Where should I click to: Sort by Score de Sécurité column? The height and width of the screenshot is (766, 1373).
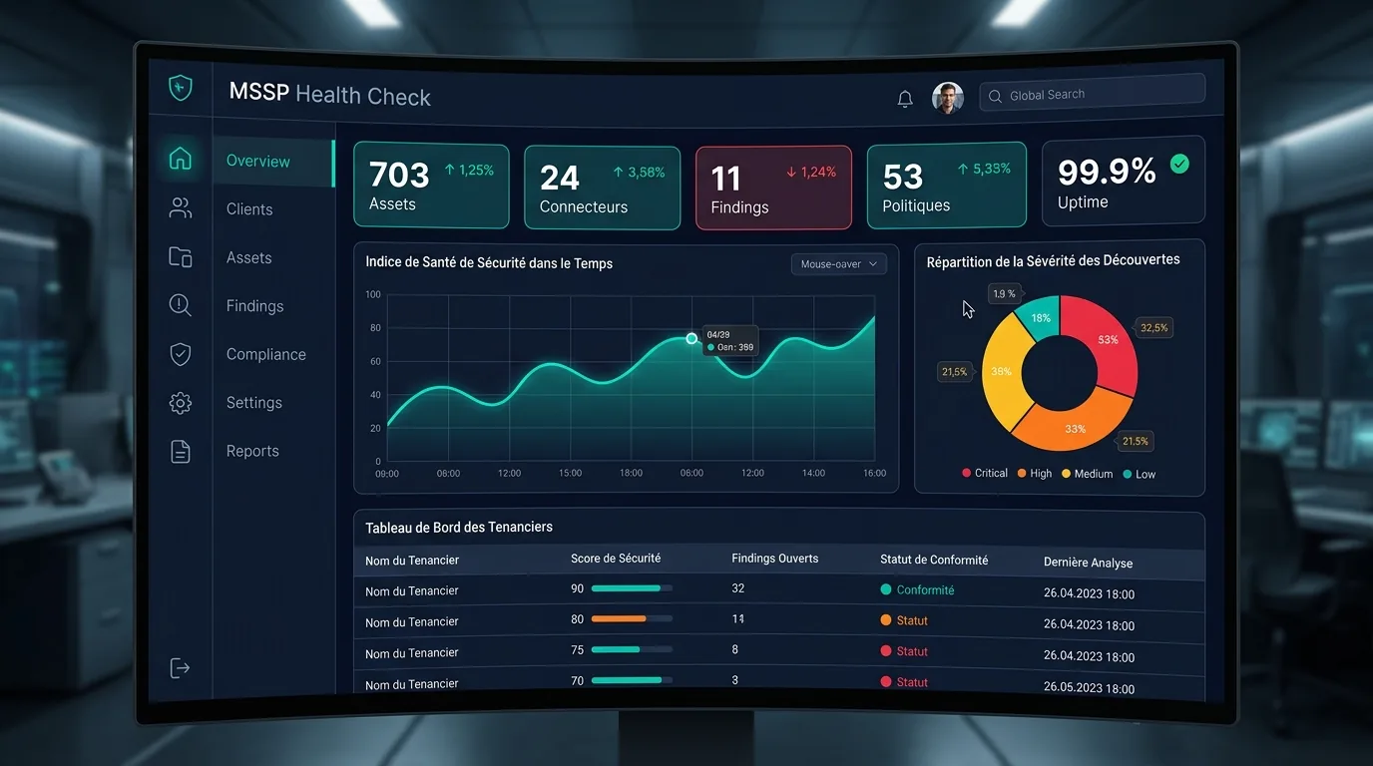click(x=616, y=559)
